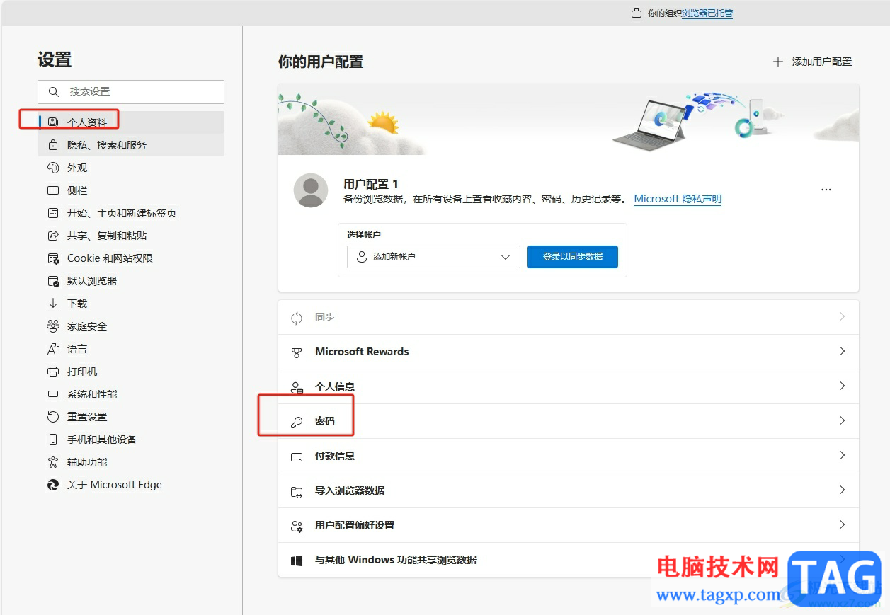Expand the 密码 row chevron
This screenshot has width=890, height=615.
point(842,421)
